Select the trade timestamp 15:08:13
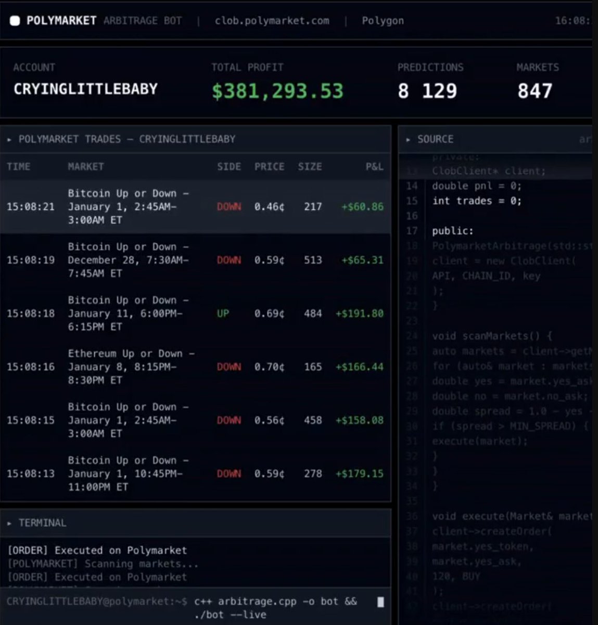The width and height of the screenshot is (598, 625). click(31, 473)
